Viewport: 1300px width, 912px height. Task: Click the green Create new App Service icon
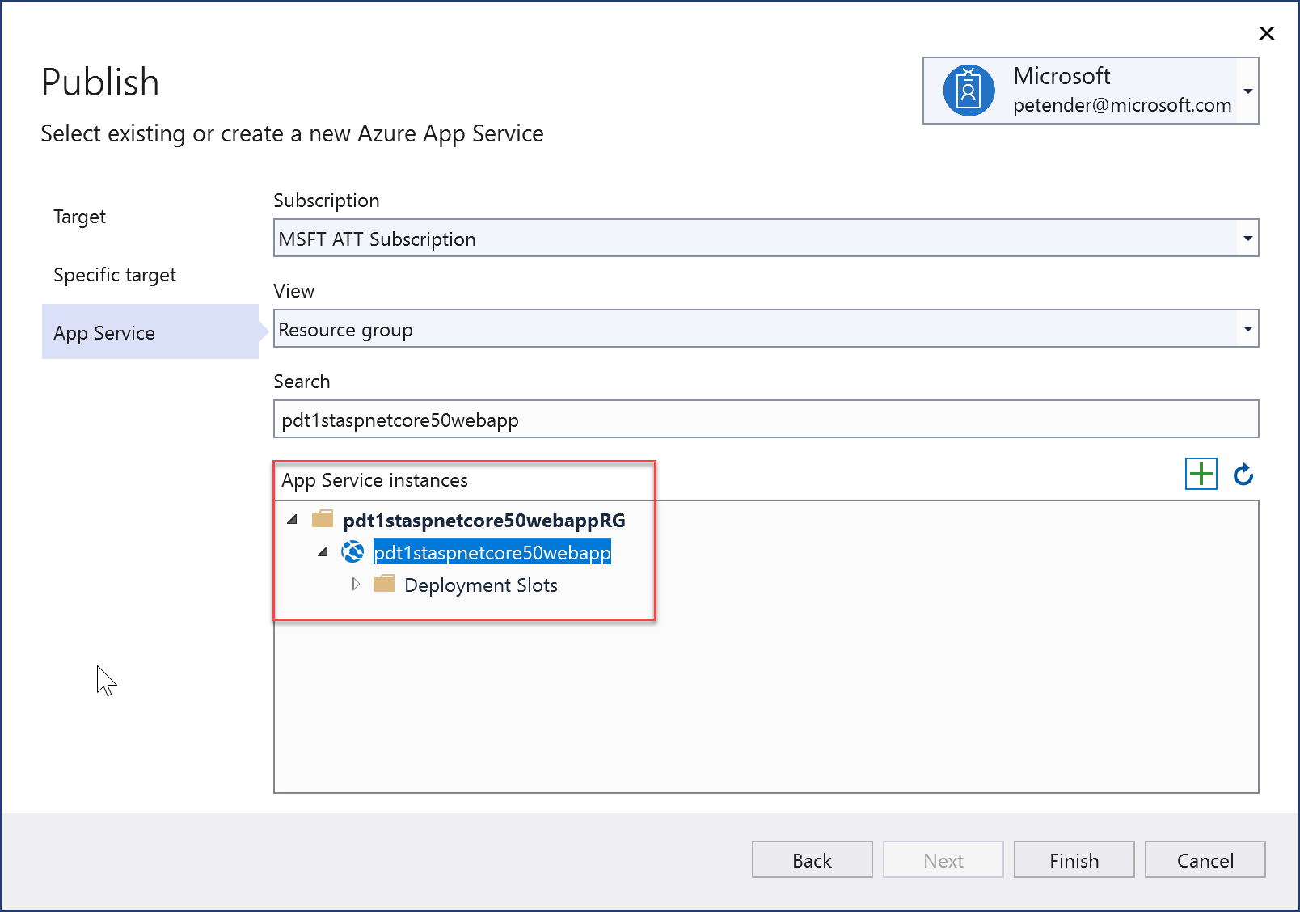1202,474
